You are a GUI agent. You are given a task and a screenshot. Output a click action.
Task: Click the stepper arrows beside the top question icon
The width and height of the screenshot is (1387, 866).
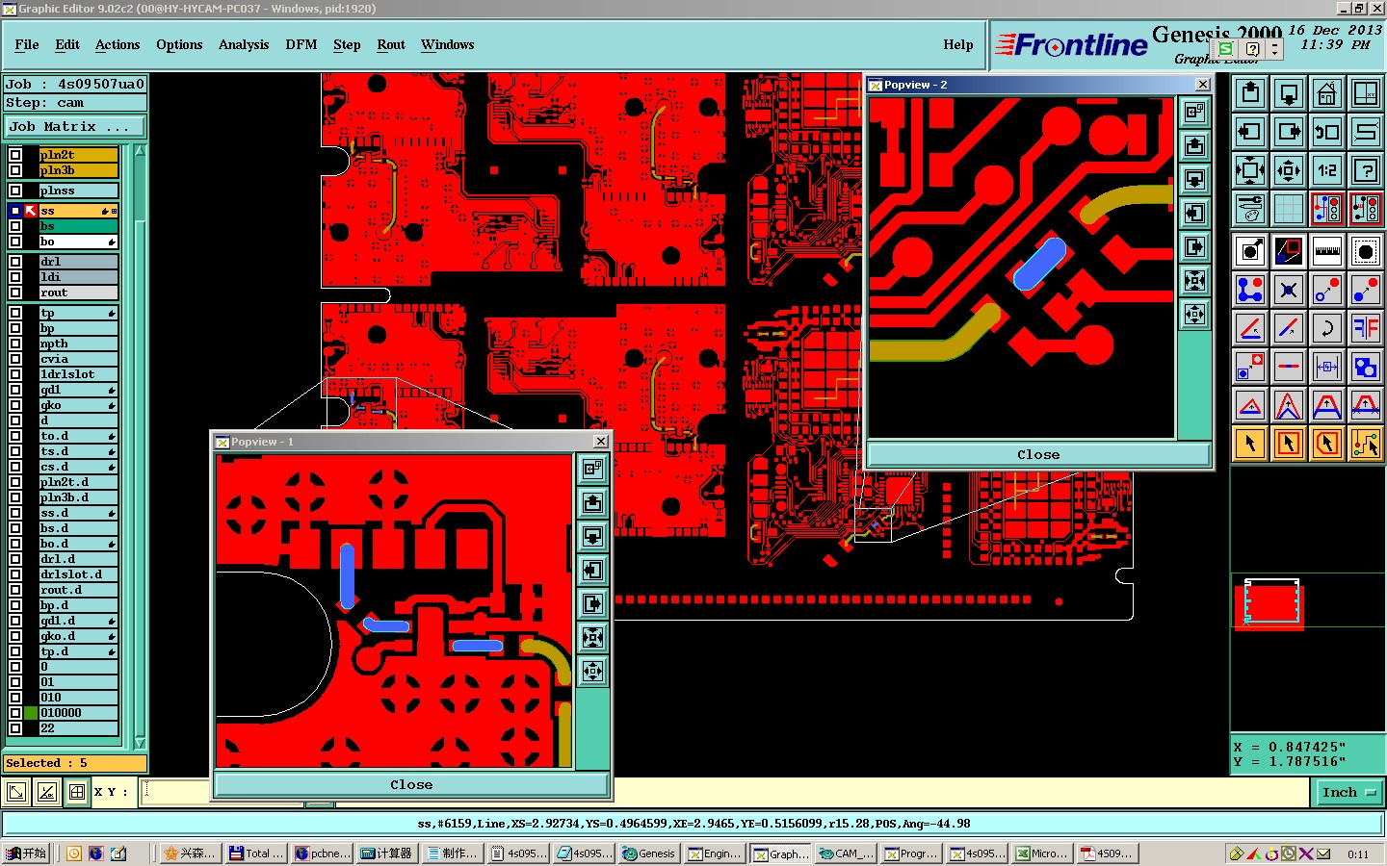click(1274, 49)
